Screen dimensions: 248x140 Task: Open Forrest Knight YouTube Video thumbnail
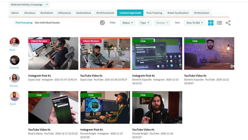click(x=157, y=107)
